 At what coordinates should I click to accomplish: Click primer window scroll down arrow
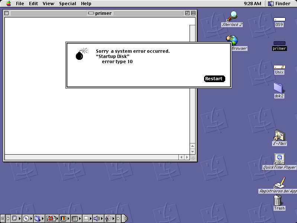193,152
